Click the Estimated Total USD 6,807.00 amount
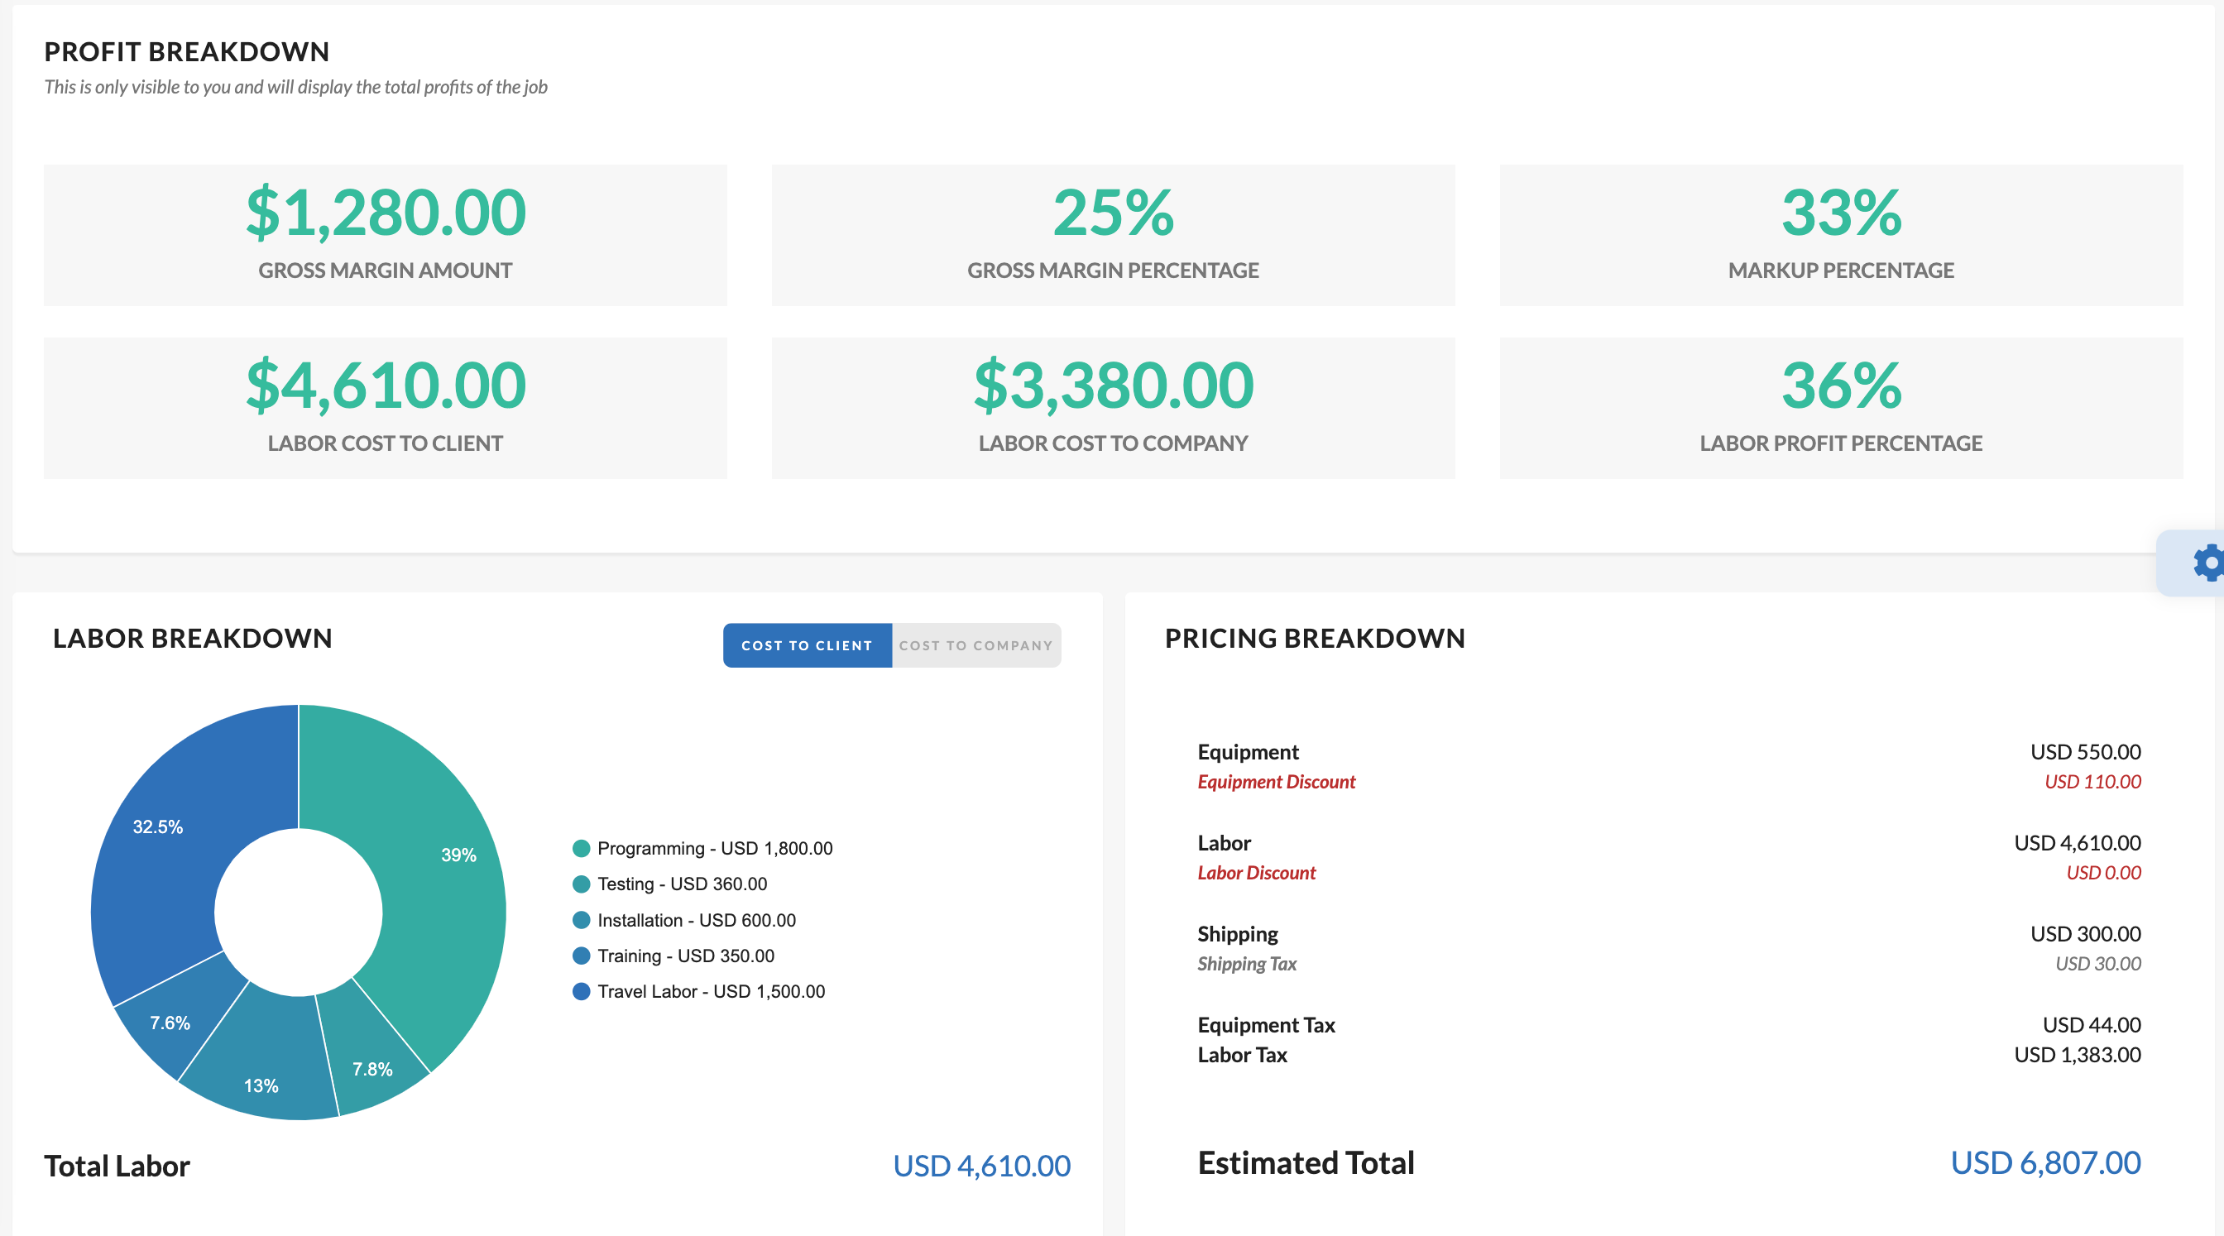This screenshot has height=1236, width=2224. point(2045,1162)
